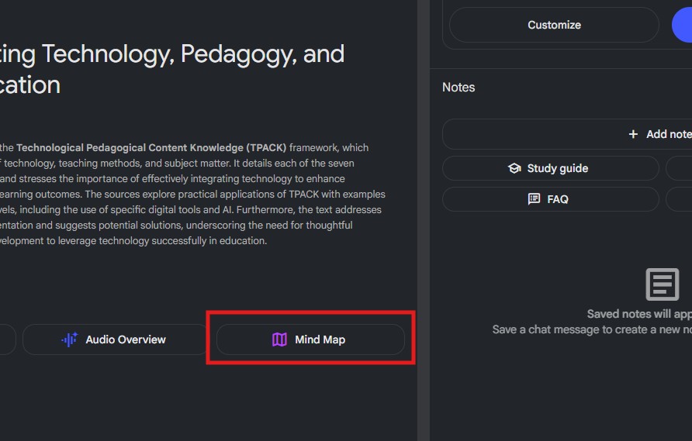The width and height of the screenshot is (692, 441).
Task: Click the cut-off button right of Study guide
Action: 679,168
